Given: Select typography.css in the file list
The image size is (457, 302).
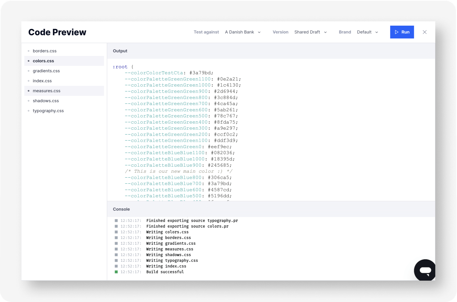Looking at the screenshot, I should click(x=64, y=111).
